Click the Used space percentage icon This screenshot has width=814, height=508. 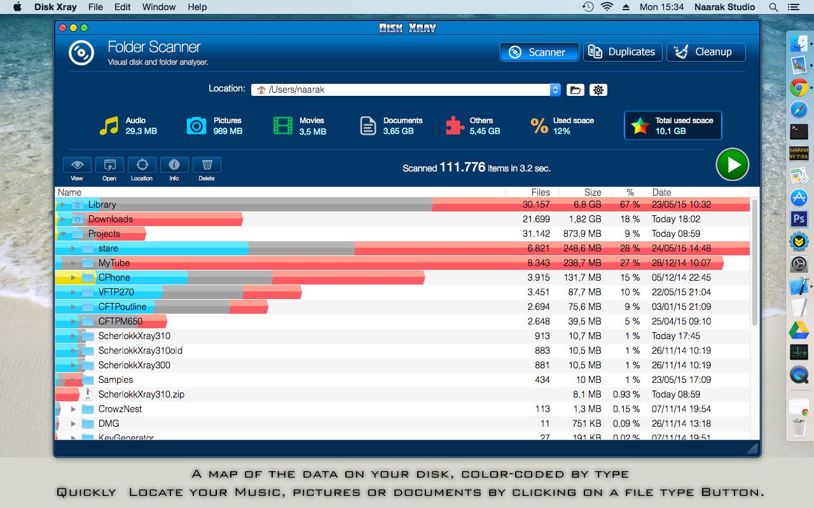pyautogui.click(x=538, y=126)
